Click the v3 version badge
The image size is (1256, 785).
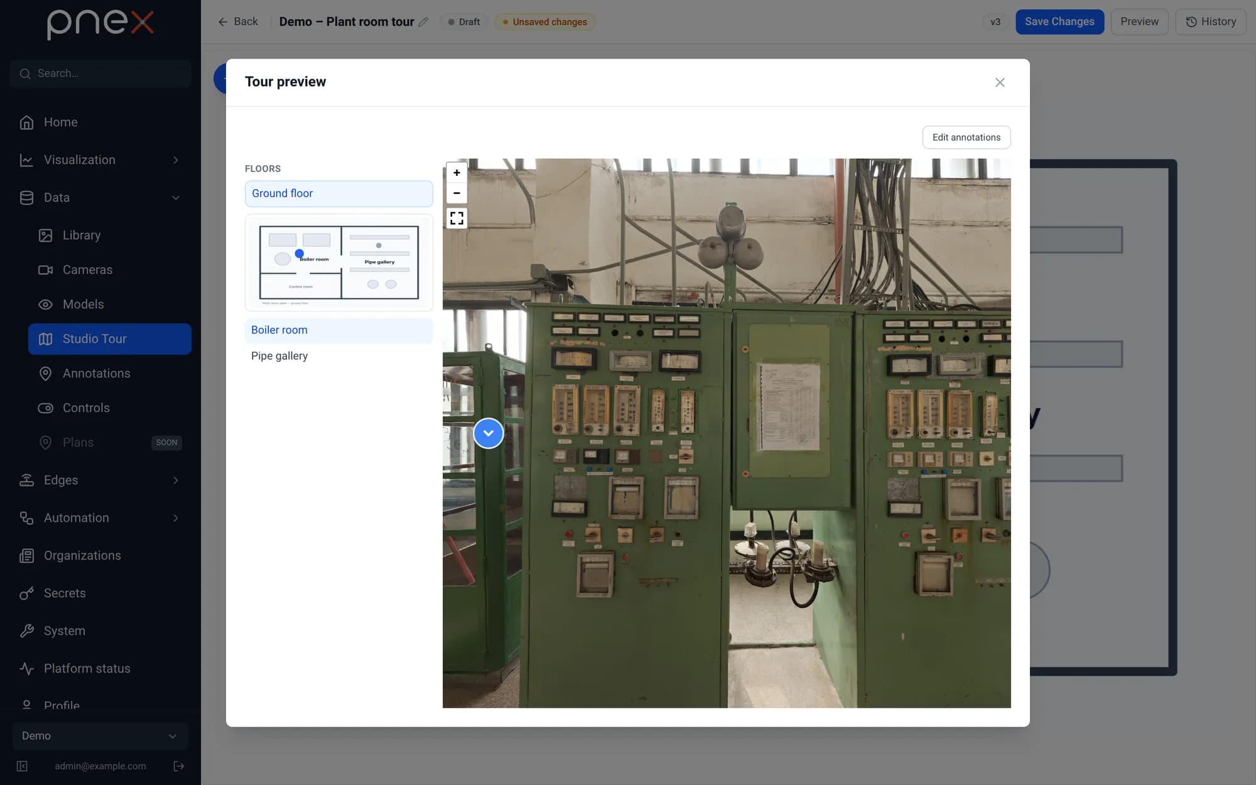pos(995,22)
